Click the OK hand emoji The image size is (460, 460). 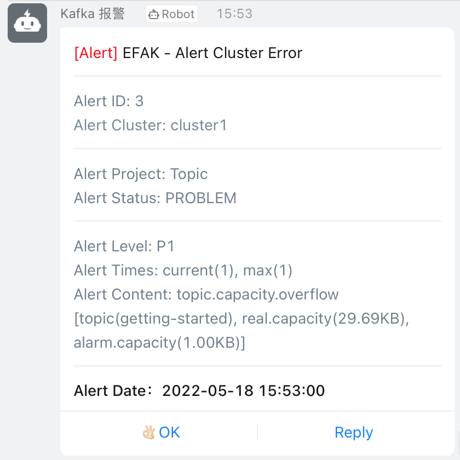[149, 433]
